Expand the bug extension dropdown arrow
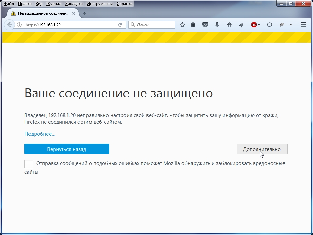 pyautogui.click(x=291, y=25)
